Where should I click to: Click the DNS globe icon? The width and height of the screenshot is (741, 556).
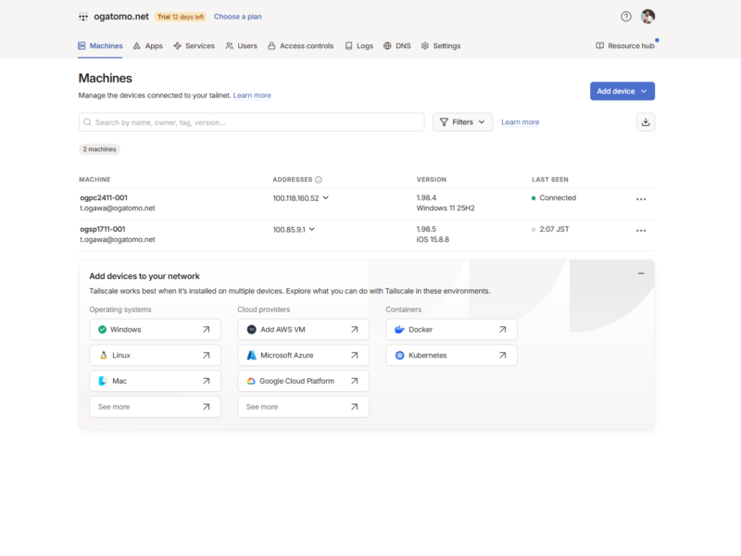[x=387, y=45]
